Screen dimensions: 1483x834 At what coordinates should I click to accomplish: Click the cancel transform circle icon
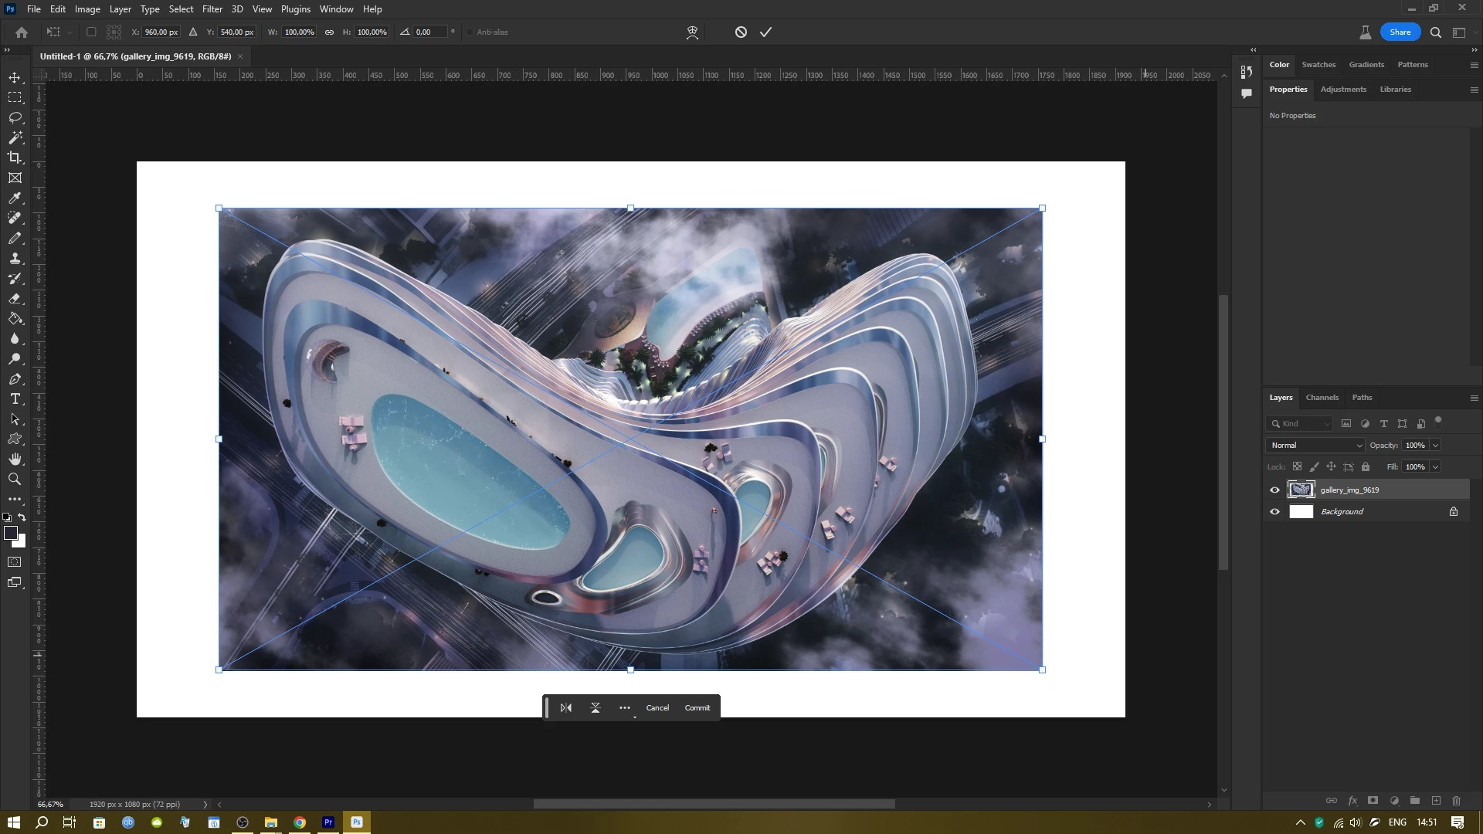point(741,32)
